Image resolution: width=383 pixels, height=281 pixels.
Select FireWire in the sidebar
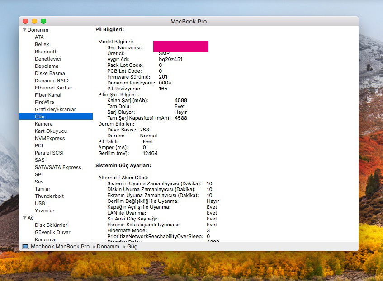(x=44, y=102)
